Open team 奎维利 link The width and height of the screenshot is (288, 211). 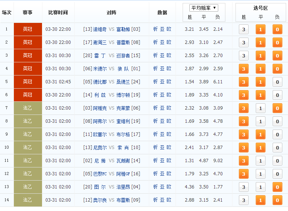[123, 121]
